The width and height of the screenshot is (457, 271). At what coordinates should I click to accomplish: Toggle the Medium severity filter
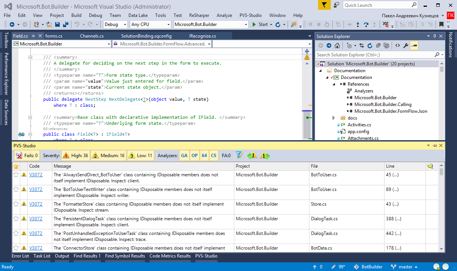109,155
